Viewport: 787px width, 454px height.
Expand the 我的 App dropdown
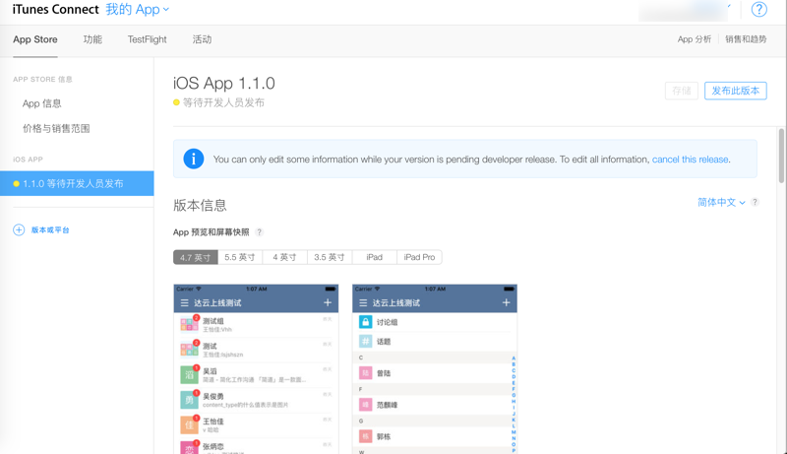click(137, 10)
